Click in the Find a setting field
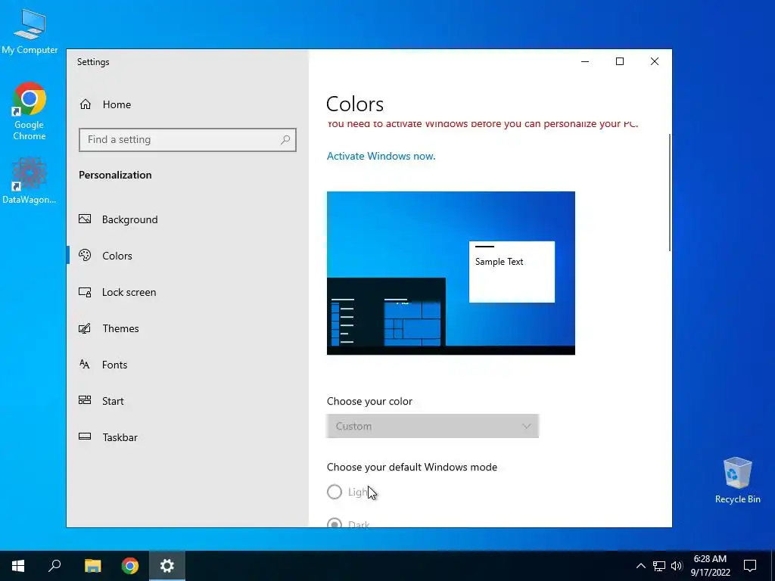 coord(188,140)
